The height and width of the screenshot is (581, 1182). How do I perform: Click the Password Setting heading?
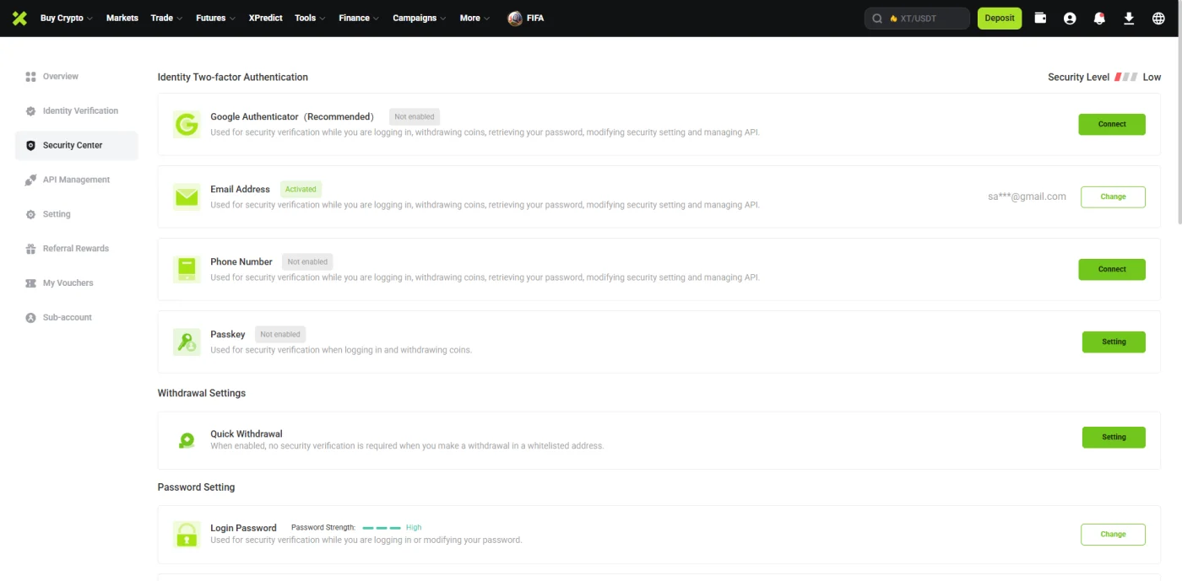(x=196, y=487)
